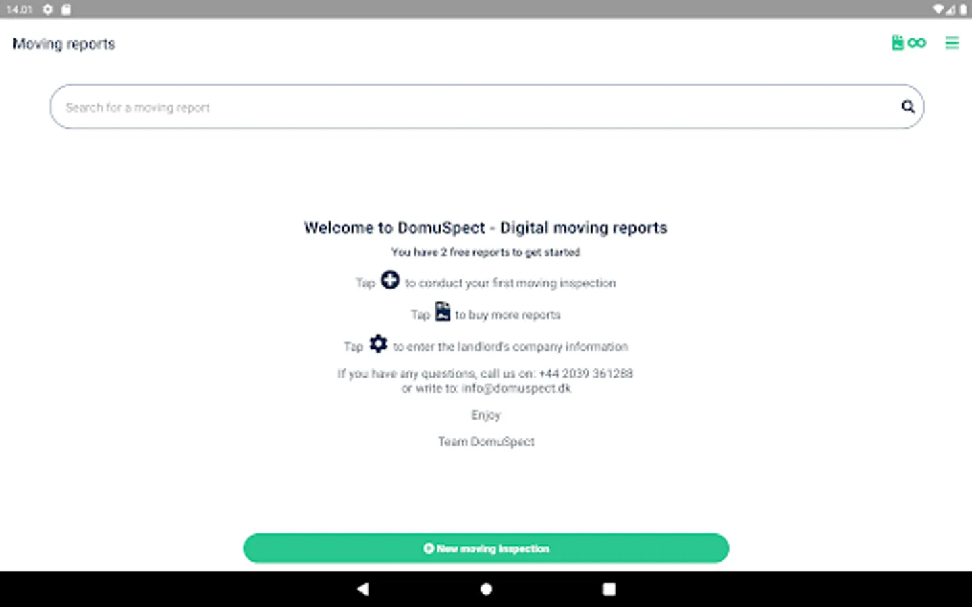The width and height of the screenshot is (972, 607).
Task: Click 'to buy more reports' text
Action: click(x=508, y=315)
